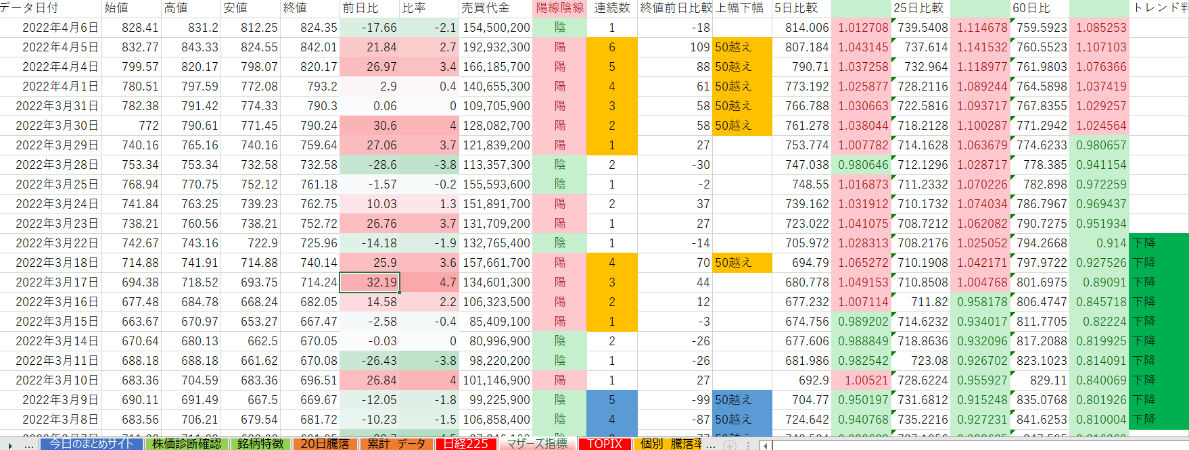Click the 下降 cell in 2022年3月10日 row
This screenshot has width=1189, height=450.
pyautogui.click(x=1159, y=380)
